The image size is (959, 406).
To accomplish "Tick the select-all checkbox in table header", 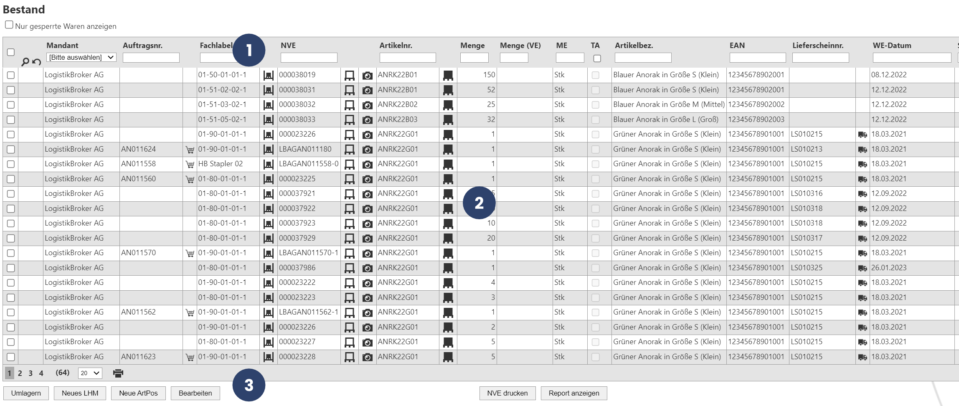I will pos(11,52).
